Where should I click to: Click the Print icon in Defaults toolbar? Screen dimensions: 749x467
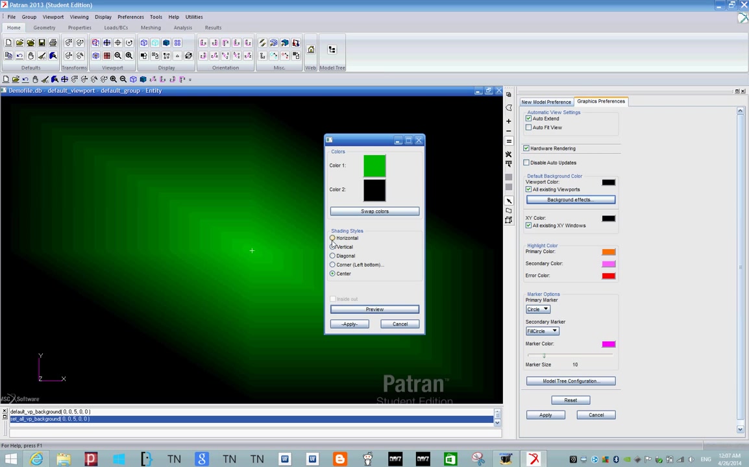point(53,43)
